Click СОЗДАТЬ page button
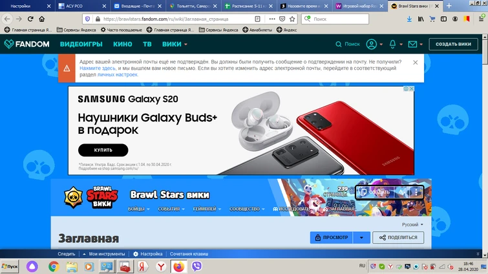The image size is (488, 274). coord(375,192)
